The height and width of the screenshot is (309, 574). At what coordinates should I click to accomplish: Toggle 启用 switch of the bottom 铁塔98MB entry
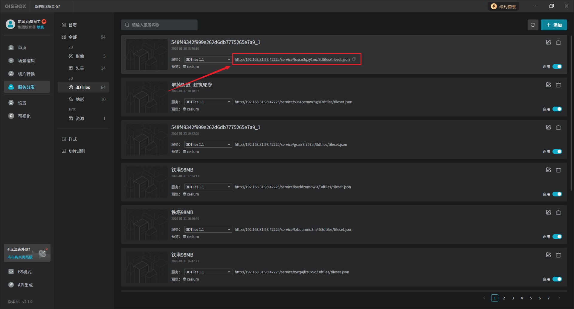pyautogui.click(x=557, y=279)
